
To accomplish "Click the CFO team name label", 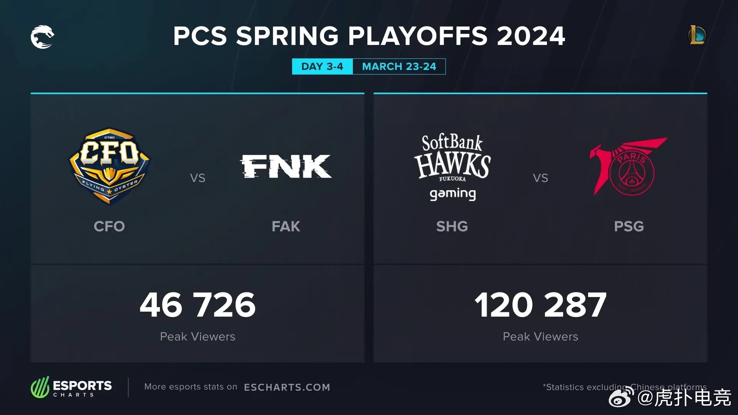I will click(x=109, y=226).
